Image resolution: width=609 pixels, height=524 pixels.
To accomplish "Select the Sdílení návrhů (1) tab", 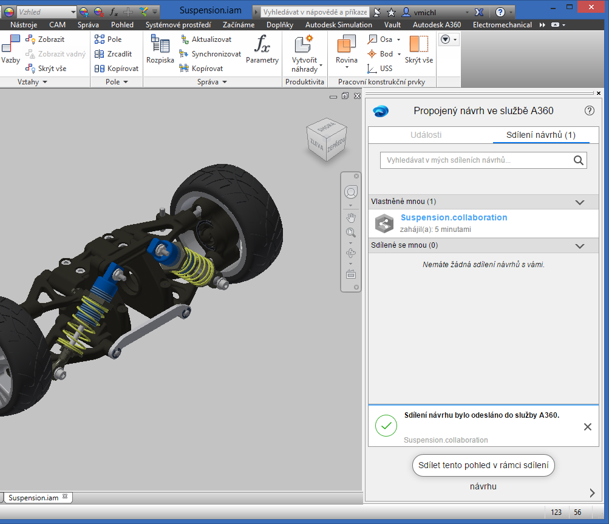I will pos(541,135).
